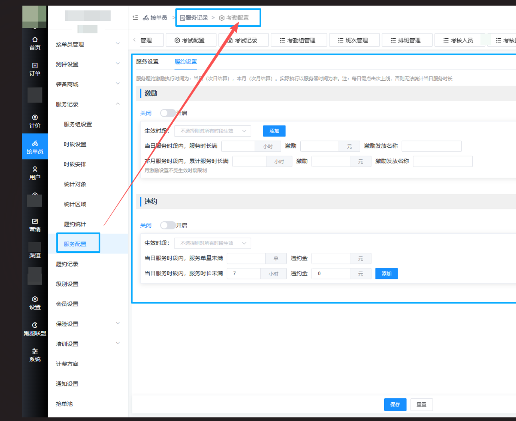Open 设置 settings icon in sidebar

pos(35,303)
